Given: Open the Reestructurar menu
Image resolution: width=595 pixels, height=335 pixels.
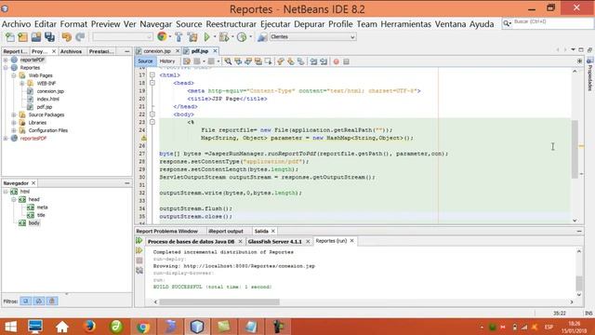Looking at the screenshot, I should [x=231, y=24].
